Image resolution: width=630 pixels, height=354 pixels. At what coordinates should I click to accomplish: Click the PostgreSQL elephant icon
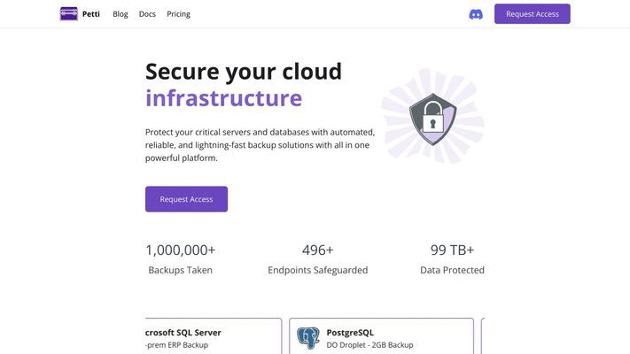pos(308,338)
